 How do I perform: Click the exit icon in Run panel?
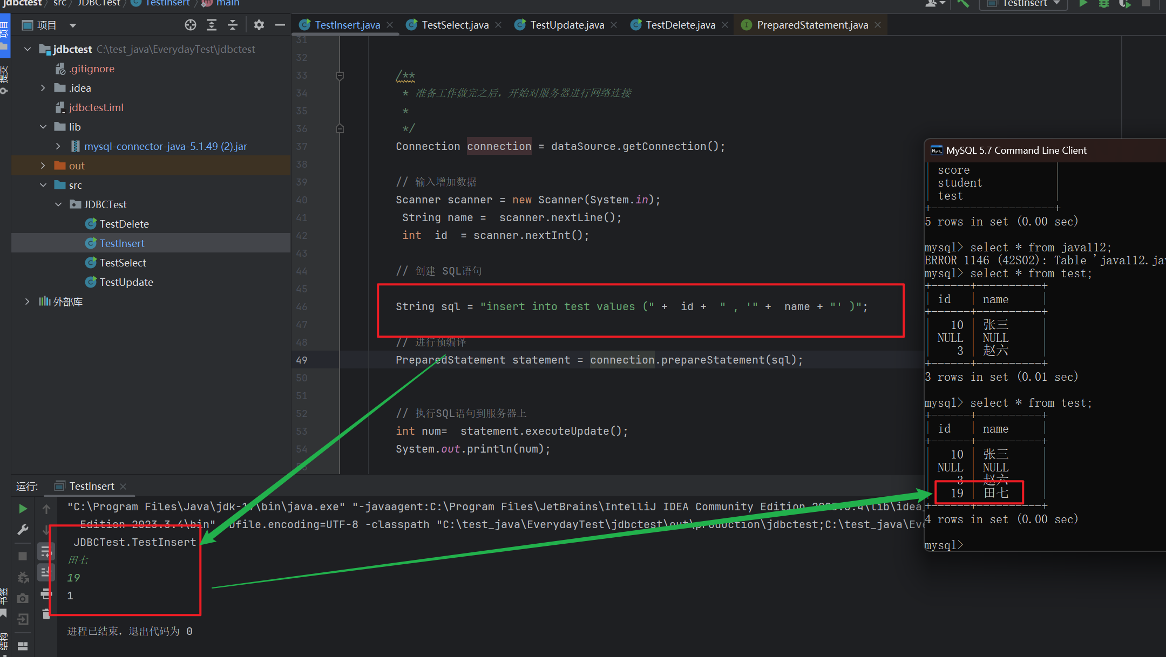[x=23, y=619]
